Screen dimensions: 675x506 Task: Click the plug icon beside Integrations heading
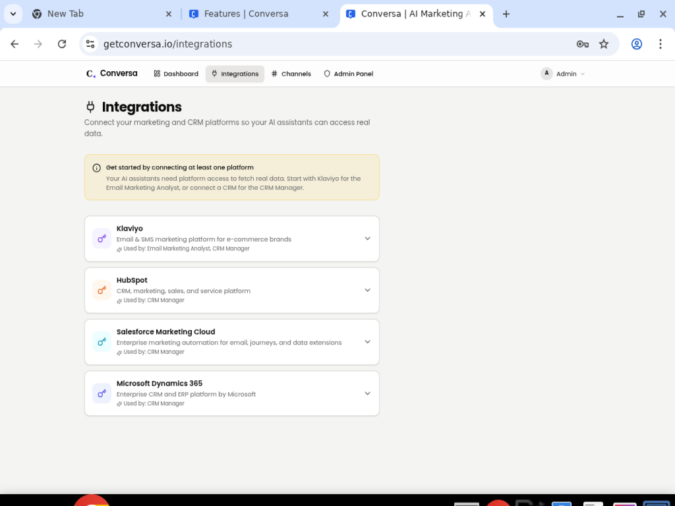[x=90, y=107]
